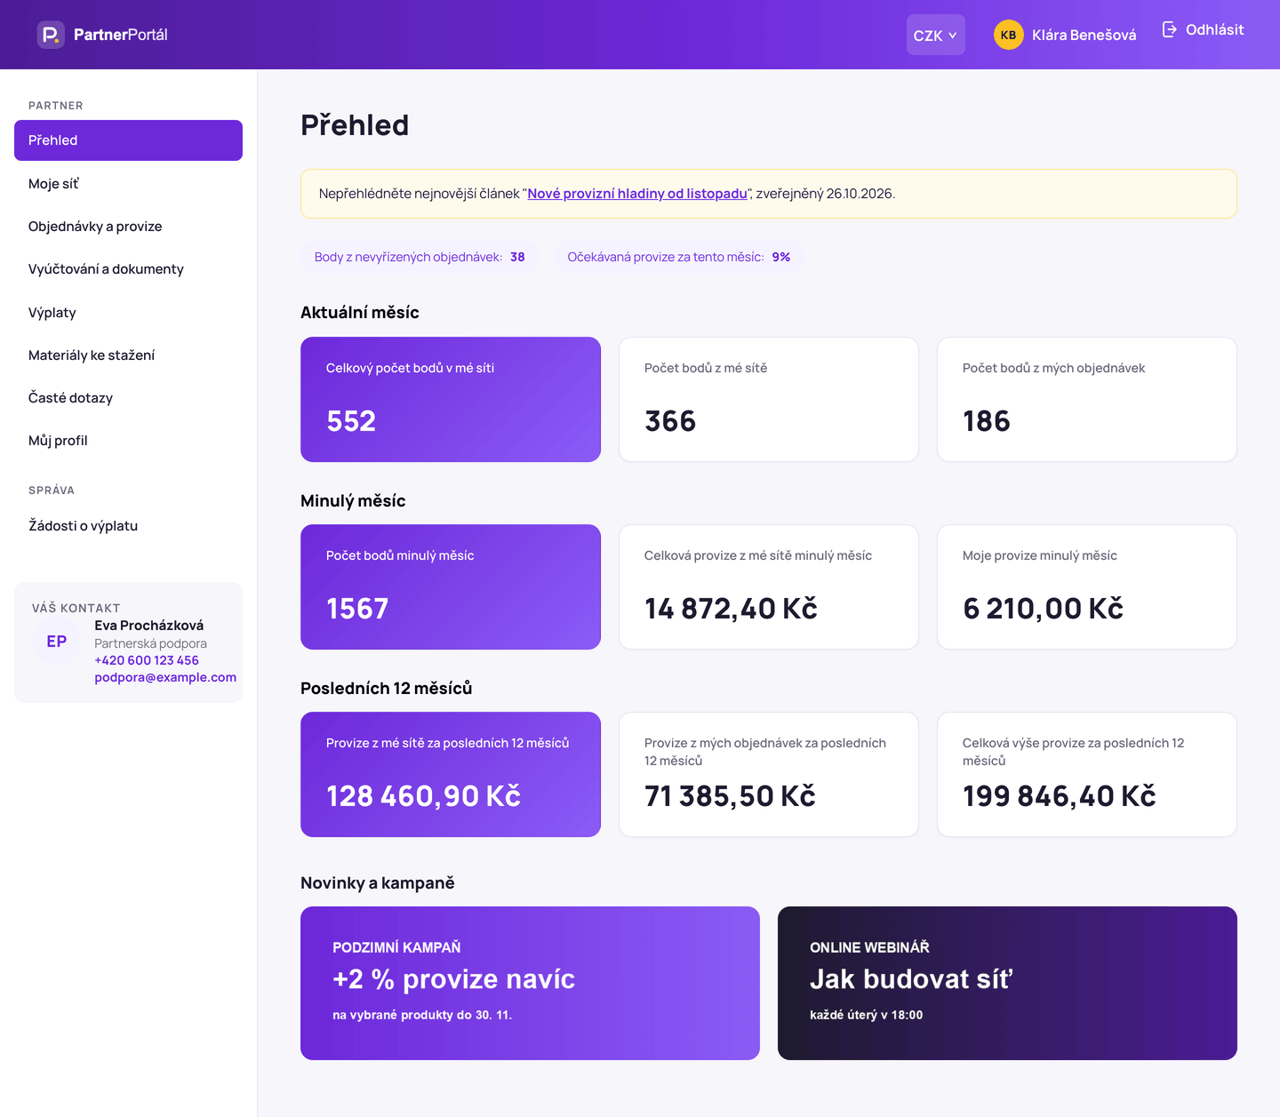Click Body z nevyřízených objednávek badge
The width and height of the screenshot is (1280, 1117).
point(420,257)
